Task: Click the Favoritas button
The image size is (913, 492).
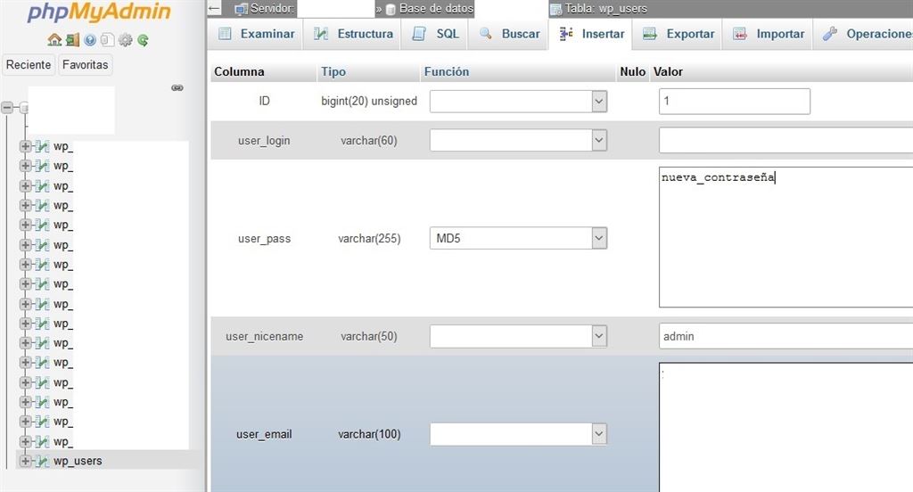Action: pyautogui.click(x=85, y=65)
